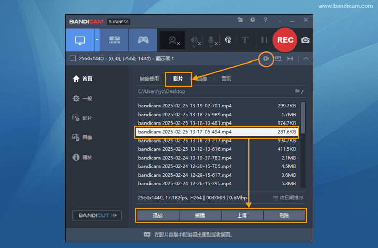Select the screen recording mode icon
The image size is (378, 248).
[80, 40]
